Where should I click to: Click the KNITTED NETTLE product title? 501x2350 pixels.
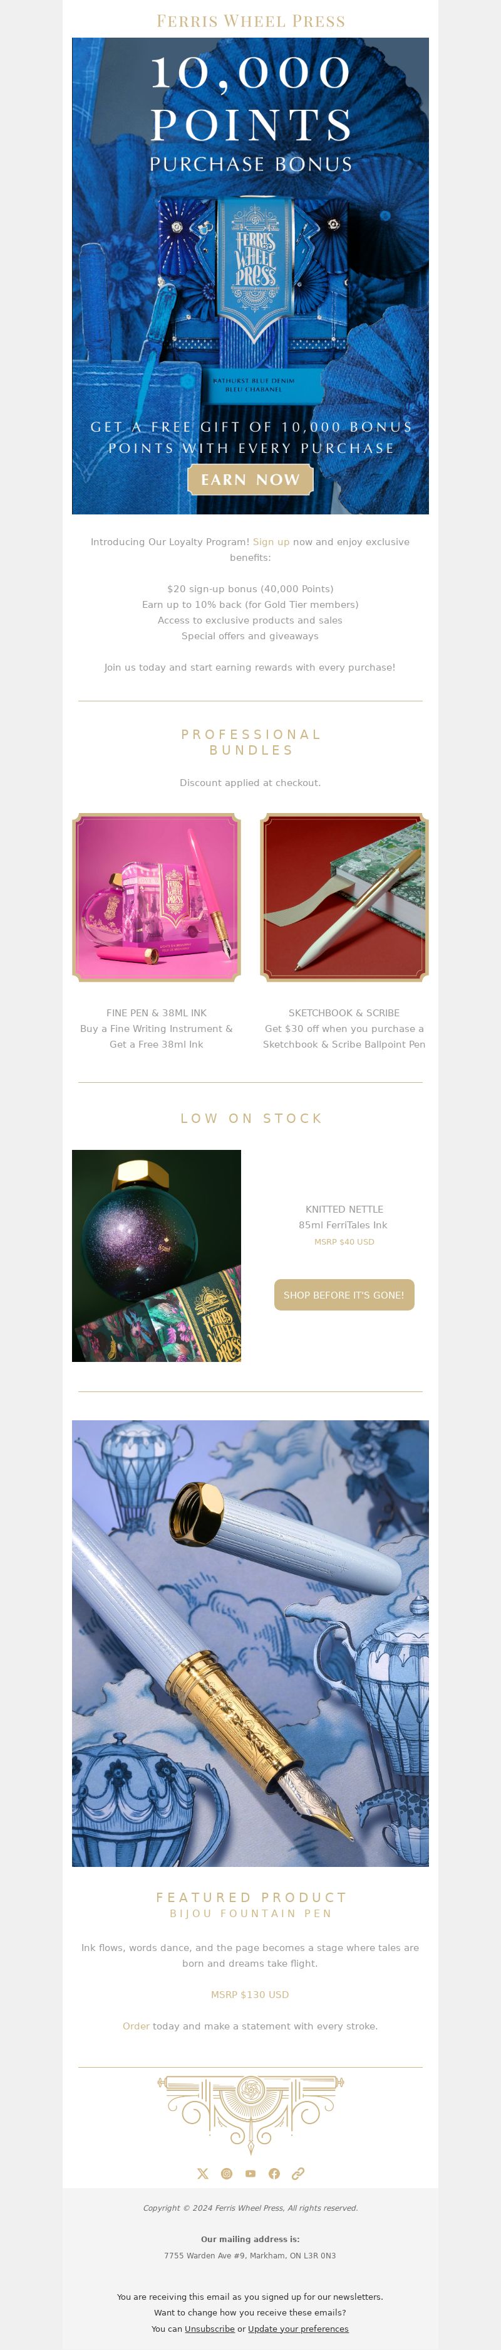(344, 1210)
